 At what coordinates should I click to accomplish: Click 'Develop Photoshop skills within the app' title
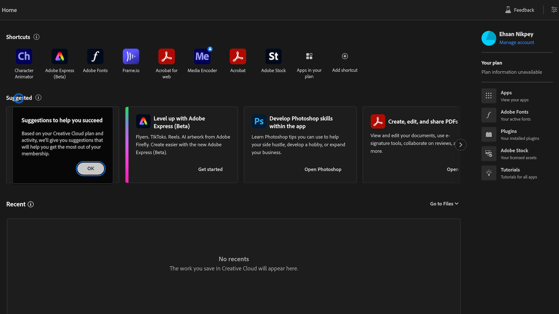(x=301, y=122)
